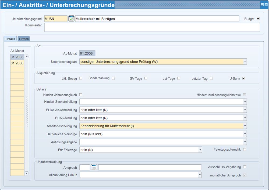Enable the Lfd. Bezug checkbox
Viewport: 269px width, 190px height.
pyautogui.click(x=81, y=78)
